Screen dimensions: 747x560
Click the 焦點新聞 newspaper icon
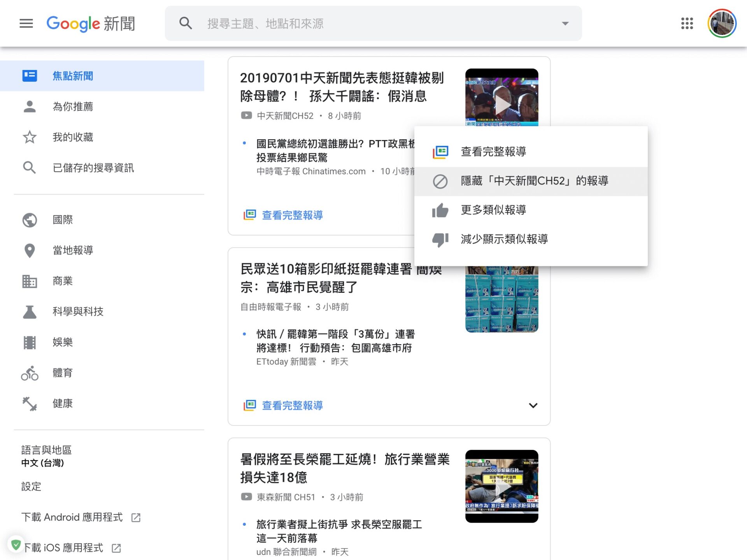pos(30,76)
